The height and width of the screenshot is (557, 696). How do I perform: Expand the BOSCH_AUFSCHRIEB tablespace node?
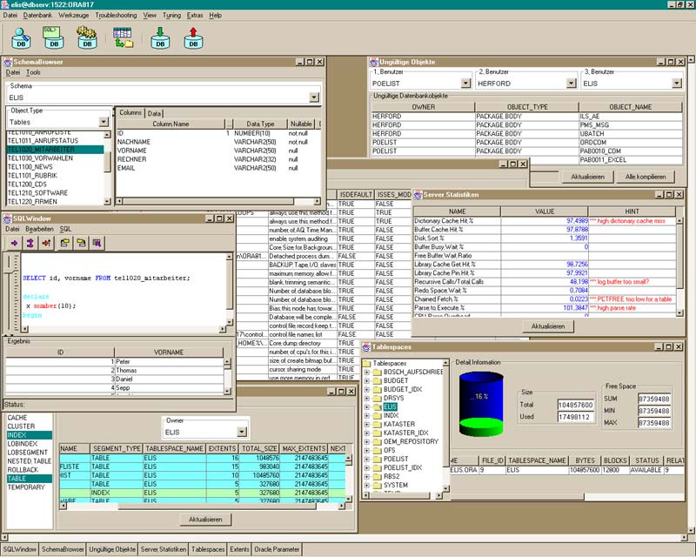366,372
